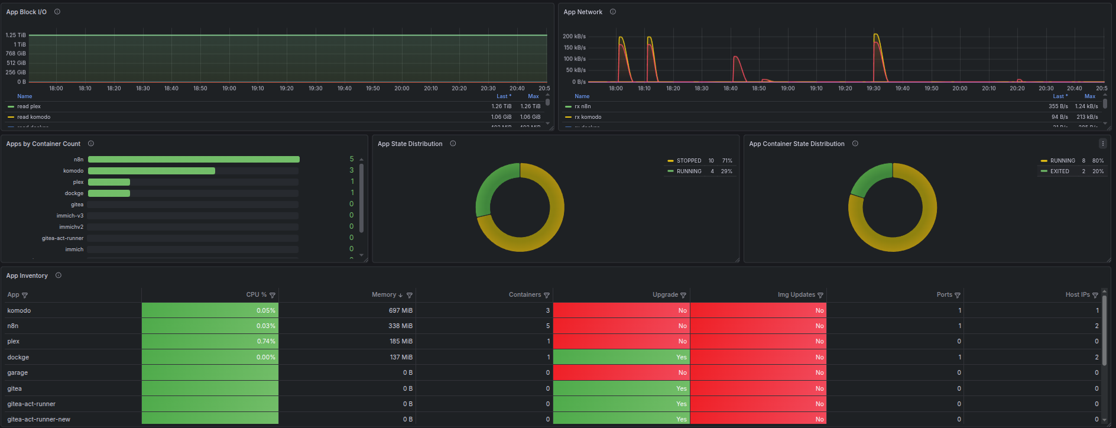Viewport: 1116px width, 428px height.
Task: Open the App Block I/O info icon
Action: pyautogui.click(x=57, y=12)
